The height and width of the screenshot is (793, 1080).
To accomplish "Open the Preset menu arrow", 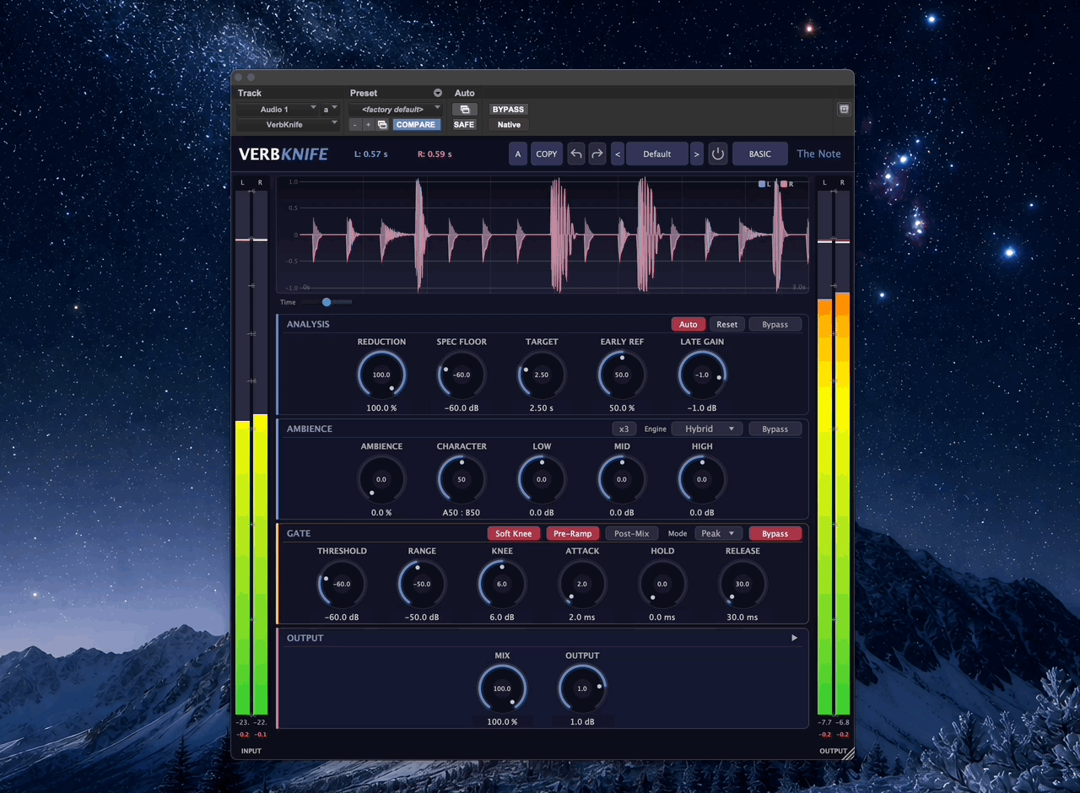I will (438, 93).
